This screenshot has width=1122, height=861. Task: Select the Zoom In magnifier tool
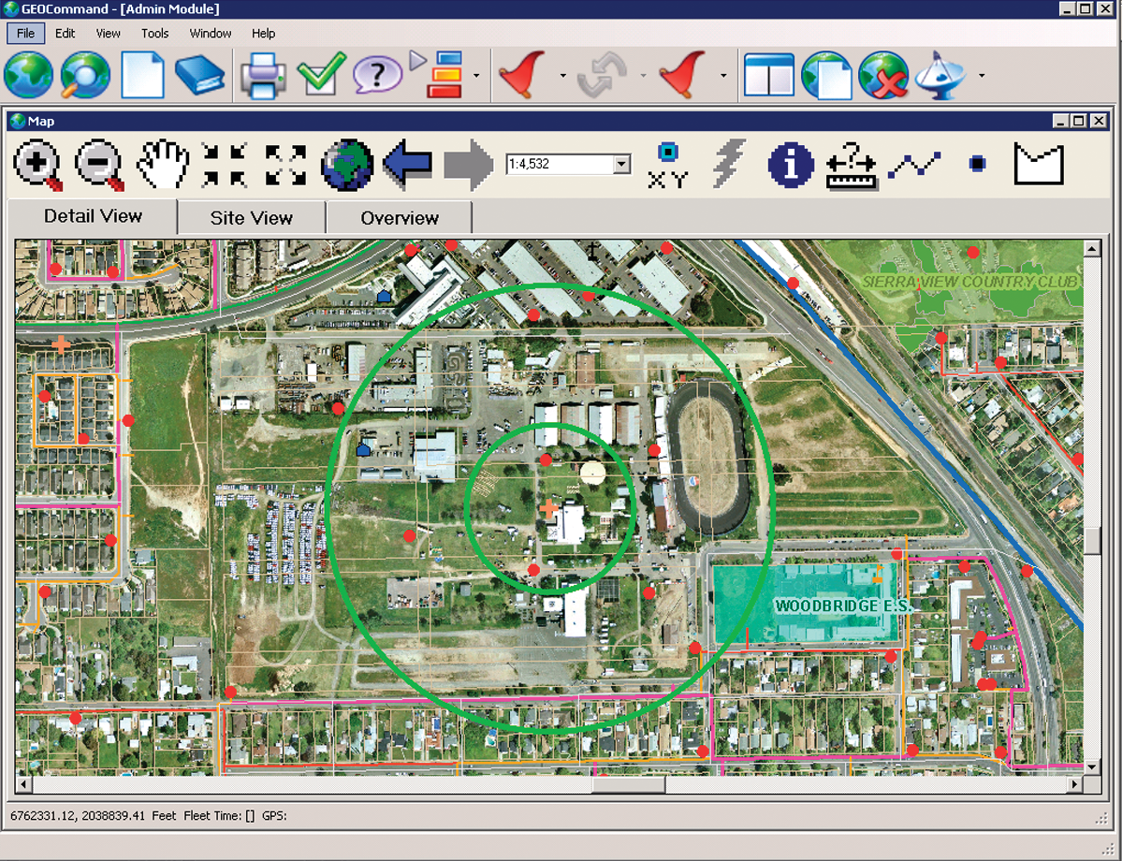tap(38, 166)
